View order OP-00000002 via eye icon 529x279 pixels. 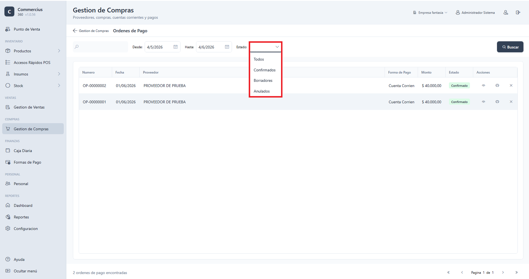pos(483,85)
